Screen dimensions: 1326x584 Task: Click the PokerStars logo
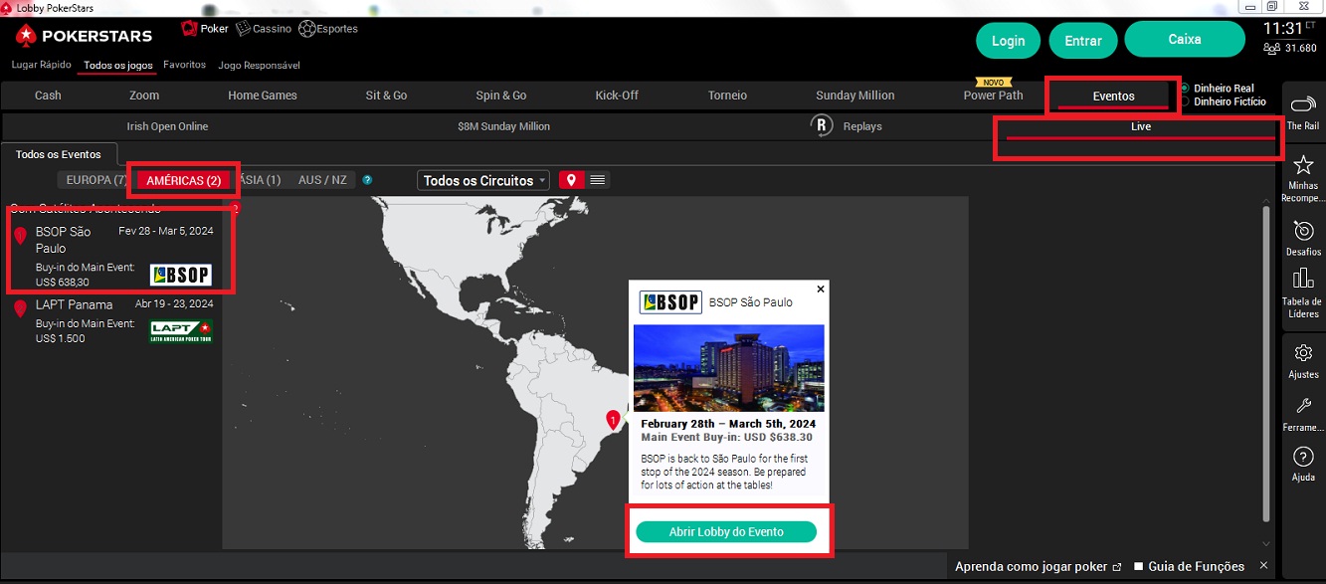[84, 36]
